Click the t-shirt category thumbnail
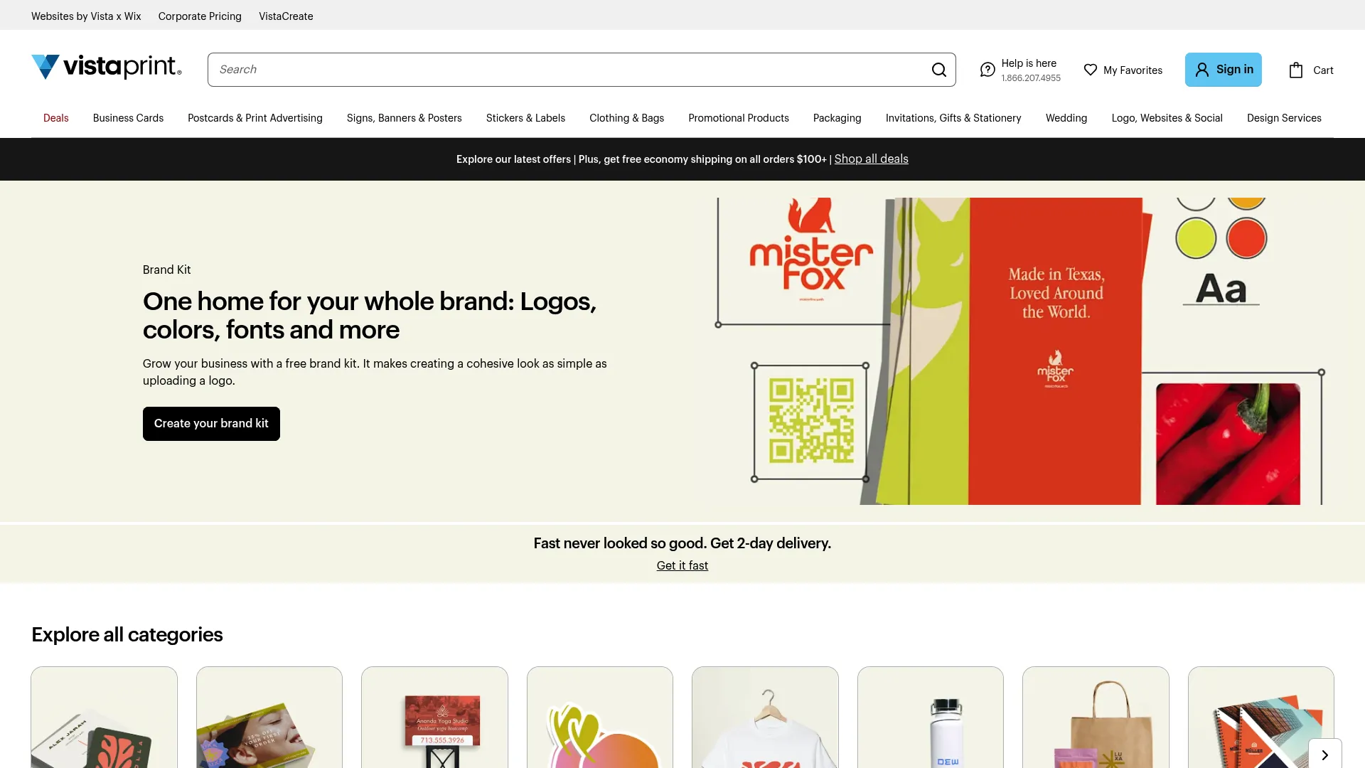 (x=765, y=717)
